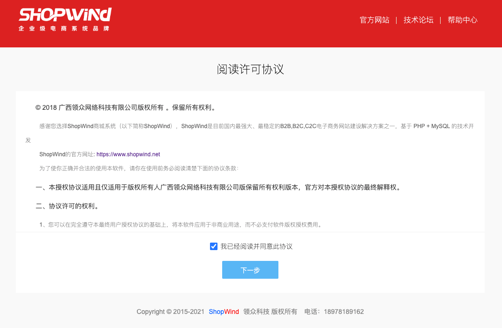Open the 官方网站 link
The image size is (502, 328).
coord(374,20)
